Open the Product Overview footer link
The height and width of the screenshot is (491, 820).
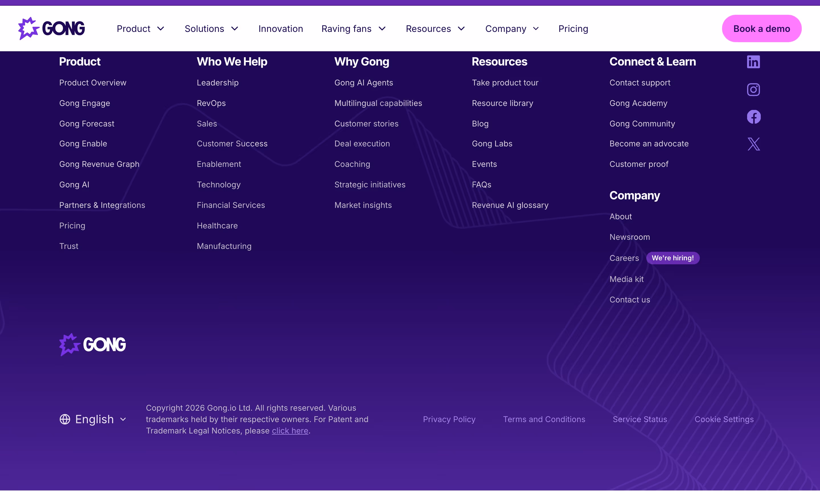[x=93, y=83]
